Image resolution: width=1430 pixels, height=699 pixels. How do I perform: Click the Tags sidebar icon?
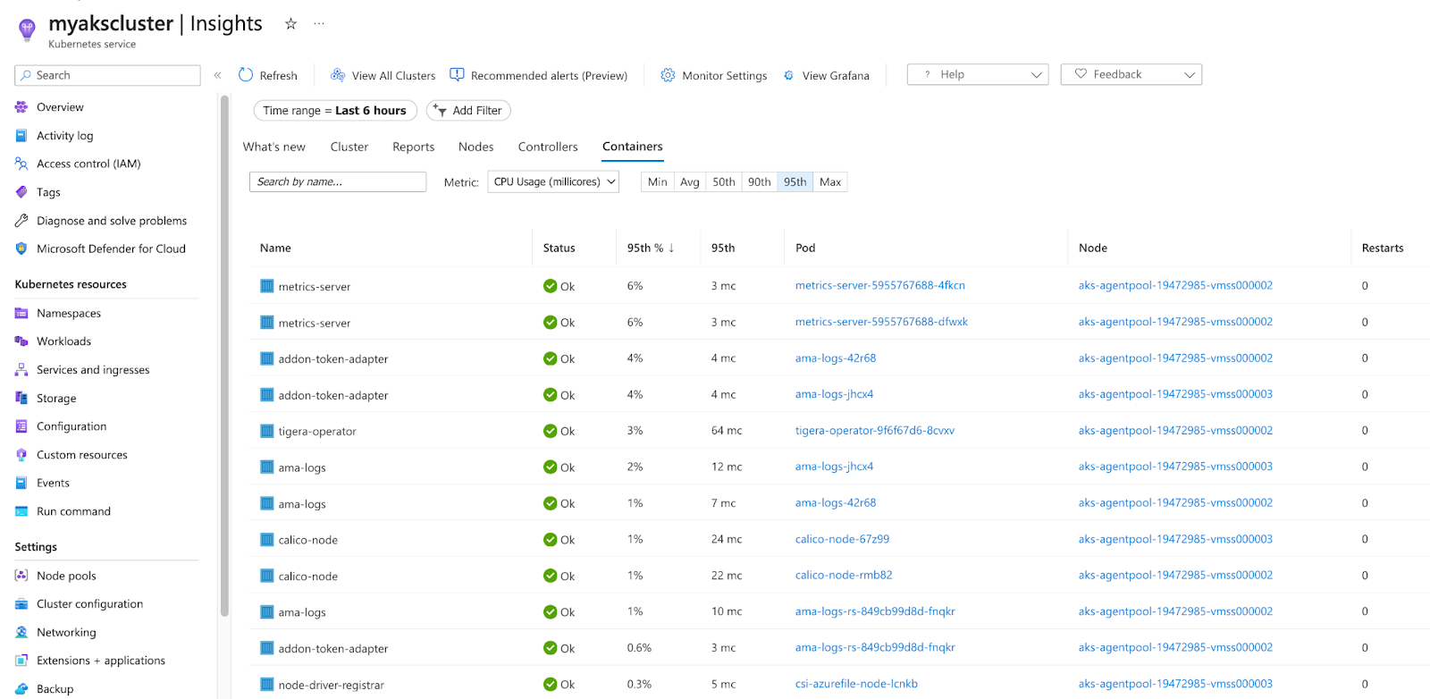pyautogui.click(x=21, y=192)
